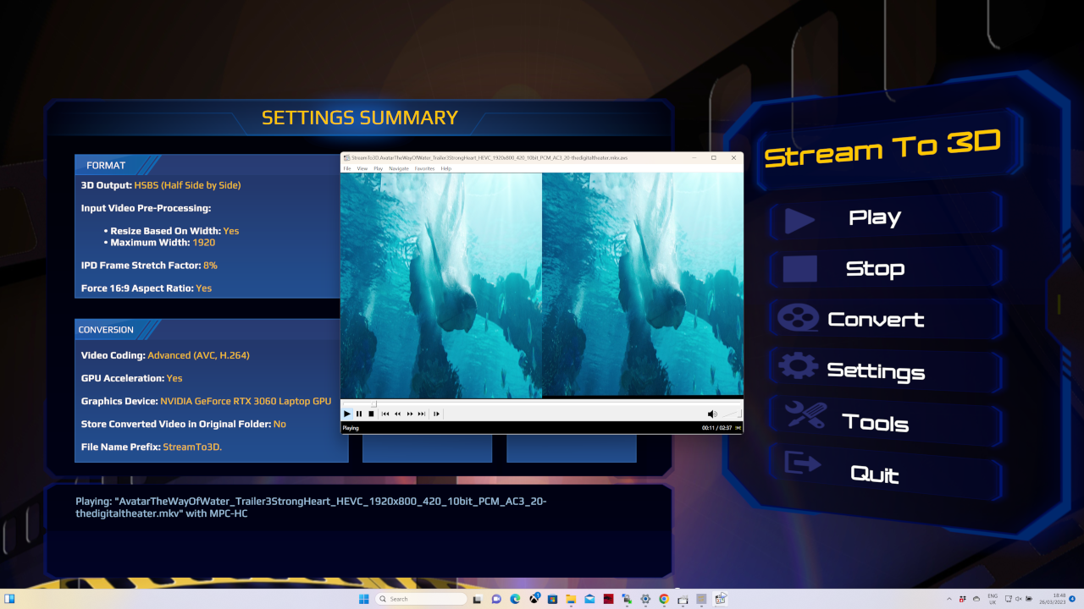Viewport: 1084px width, 609px height.
Task: Step one frame forward in MPC-HC
Action: [x=437, y=414]
